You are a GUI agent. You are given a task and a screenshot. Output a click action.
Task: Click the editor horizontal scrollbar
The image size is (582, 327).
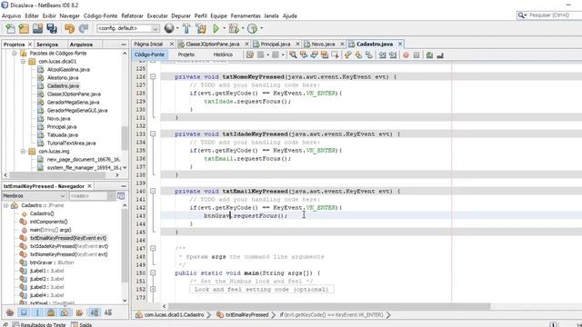pyautogui.click(x=329, y=306)
